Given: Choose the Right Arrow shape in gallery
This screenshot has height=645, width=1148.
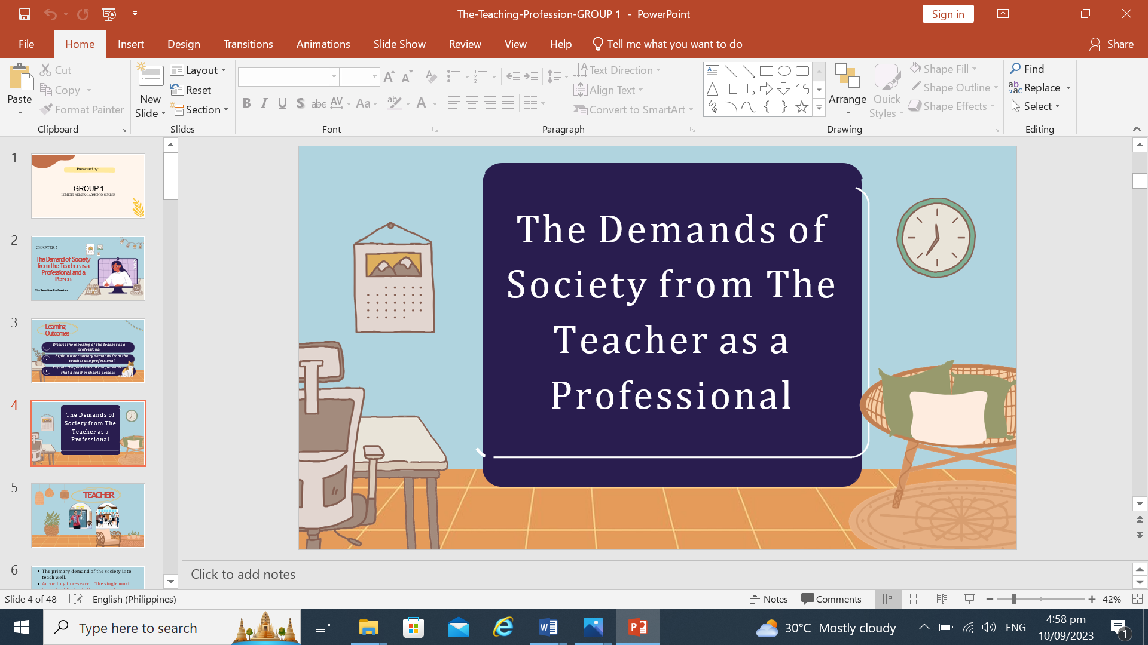Looking at the screenshot, I should (766, 89).
